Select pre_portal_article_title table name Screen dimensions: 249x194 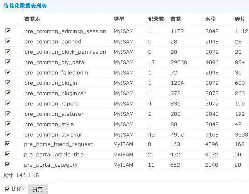tap(54, 154)
